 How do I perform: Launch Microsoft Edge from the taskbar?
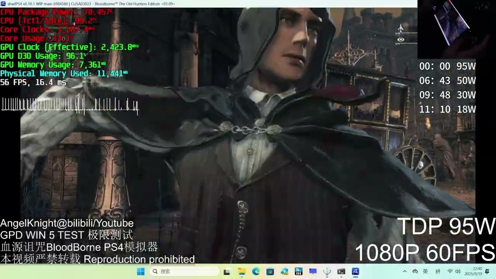[256, 272]
